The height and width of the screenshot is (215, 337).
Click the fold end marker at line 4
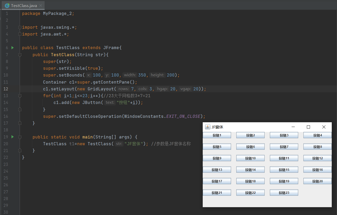(x=20, y=34)
